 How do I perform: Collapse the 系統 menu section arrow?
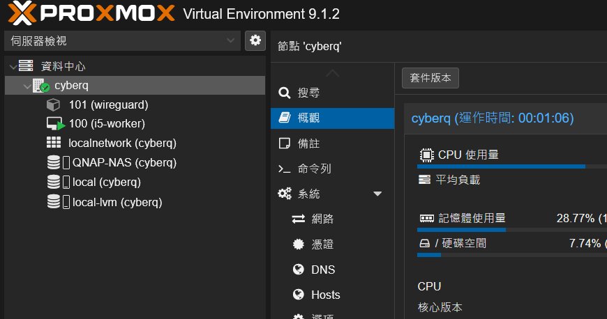[x=377, y=194]
